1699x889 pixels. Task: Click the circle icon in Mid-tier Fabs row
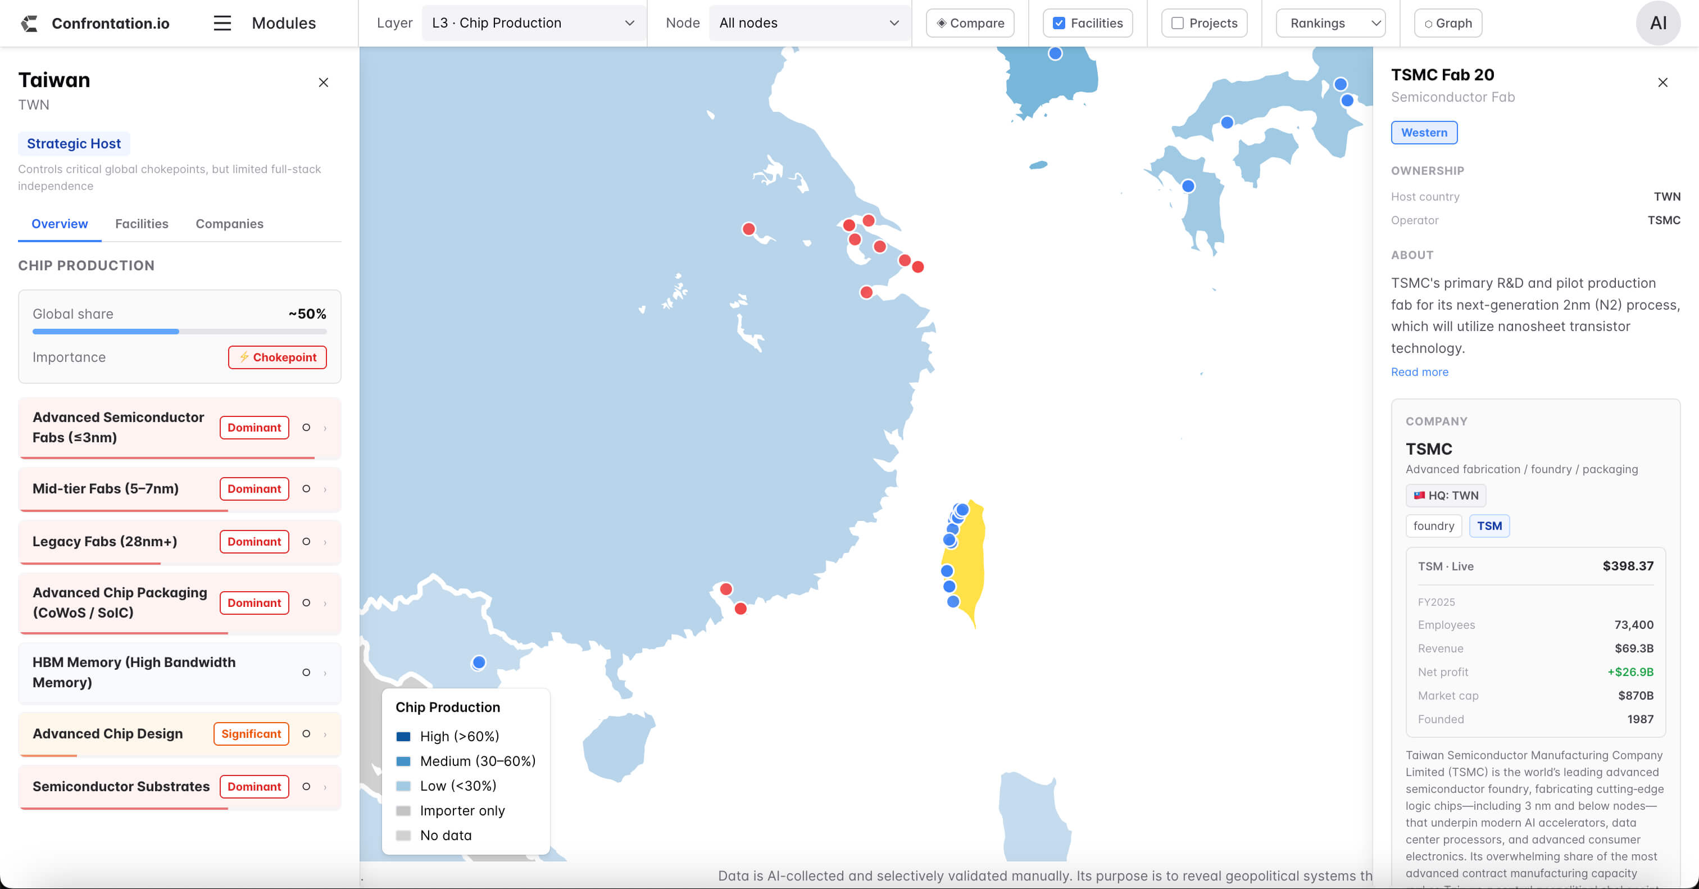click(x=306, y=489)
